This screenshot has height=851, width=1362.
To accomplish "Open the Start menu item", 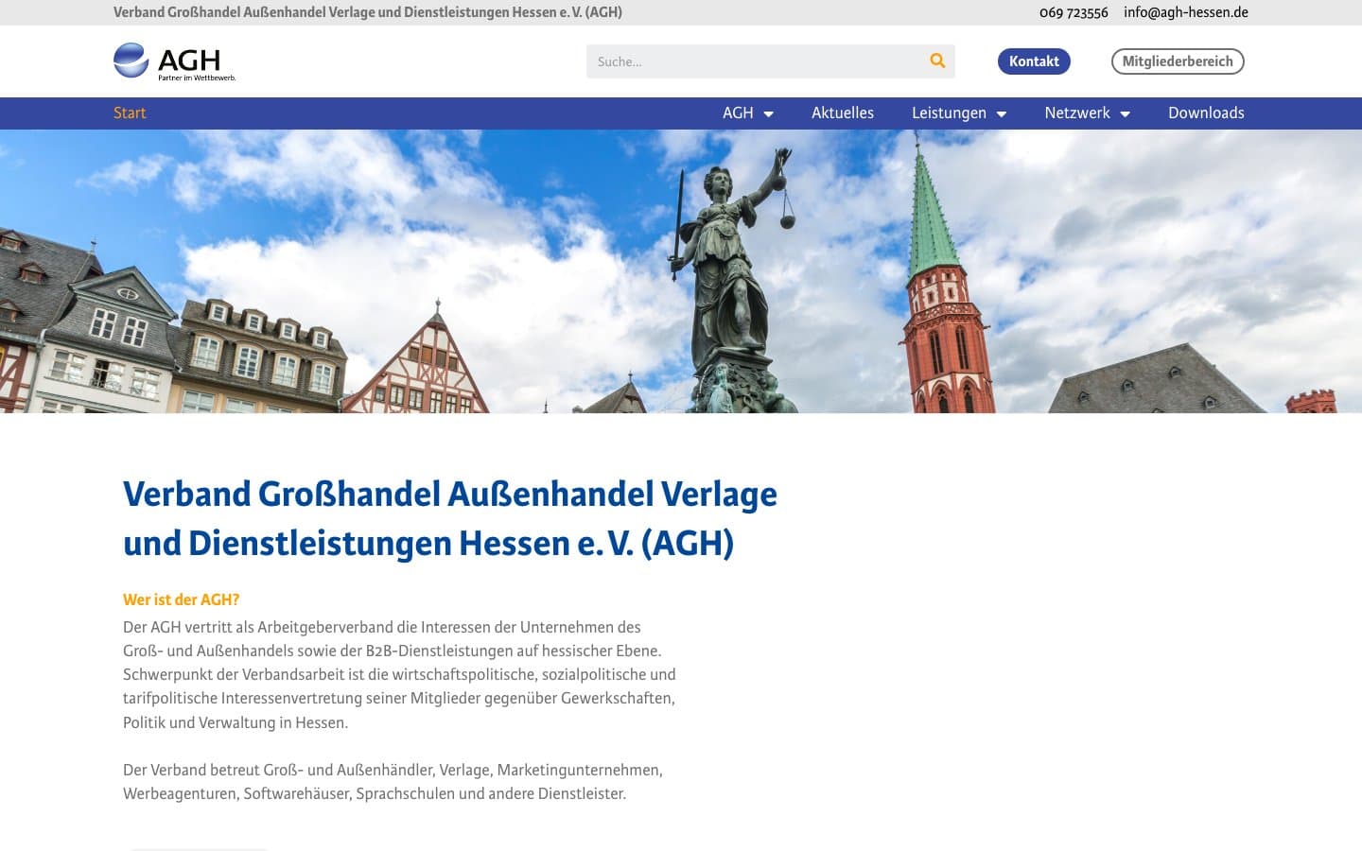I will [x=130, y=113].
